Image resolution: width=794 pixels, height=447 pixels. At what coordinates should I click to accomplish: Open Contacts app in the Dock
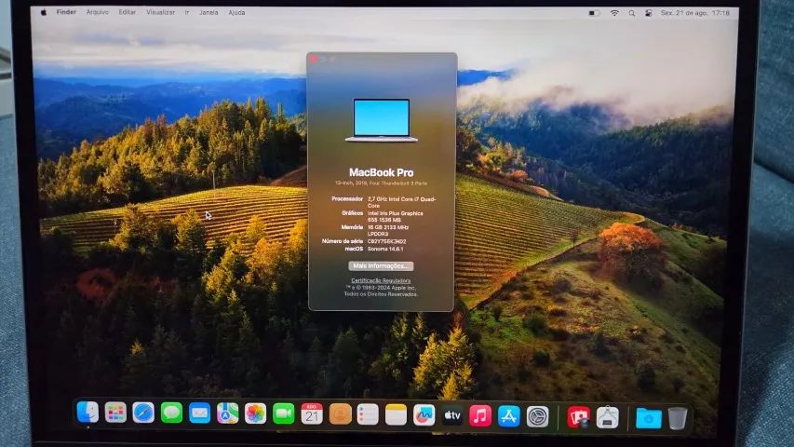(341, 414)
